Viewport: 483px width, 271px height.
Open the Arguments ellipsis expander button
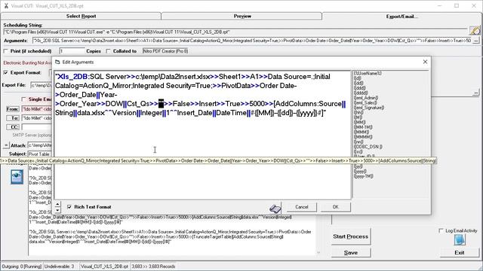coord(476,41)
